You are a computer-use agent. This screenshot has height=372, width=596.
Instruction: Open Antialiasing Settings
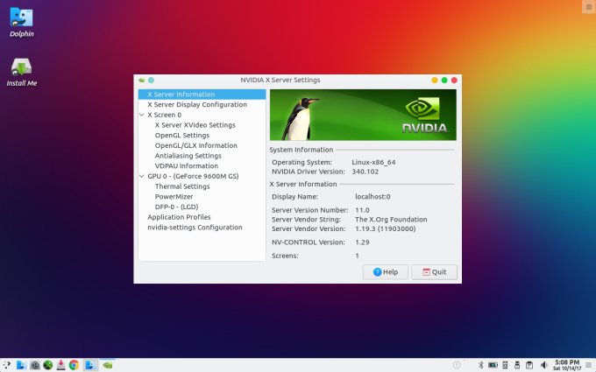188,156
